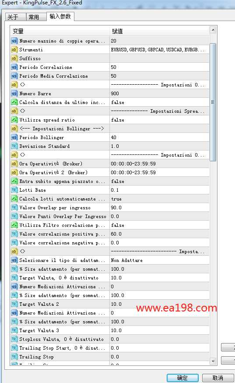This screenshot has height=383, width=235.
Task: Click the scroll up arrow of parameter list
Action: (213, 30)
